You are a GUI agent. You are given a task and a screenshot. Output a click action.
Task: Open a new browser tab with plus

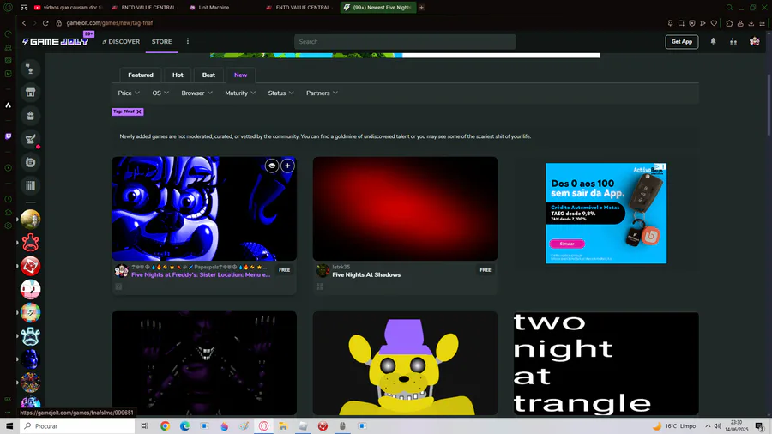[421, 8]
